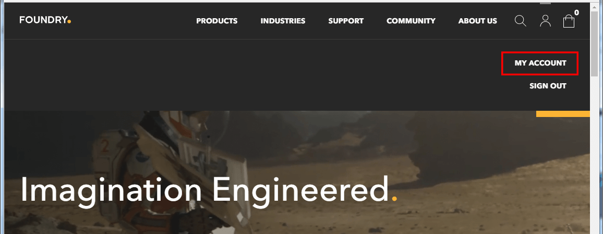Click the number 2 on the astronaut suit
This screenshot has height=234, width=603.
(x=105, y=147)
